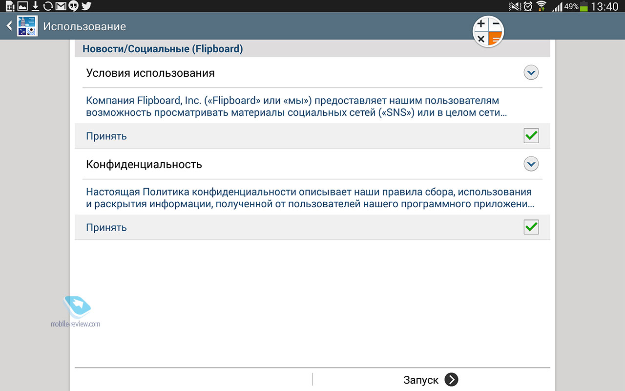Screen dimensions: 625x391
Task: Tap the arrow icon next to Запуск
Action: click(451, 380)
